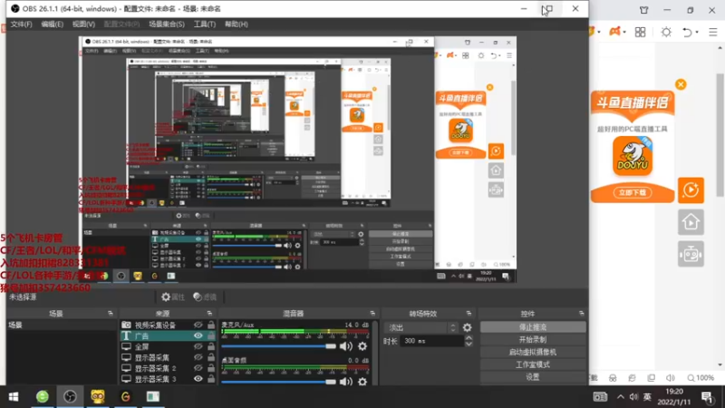
Task: Click the browser skin shirt icon
Action: [644, 10]
